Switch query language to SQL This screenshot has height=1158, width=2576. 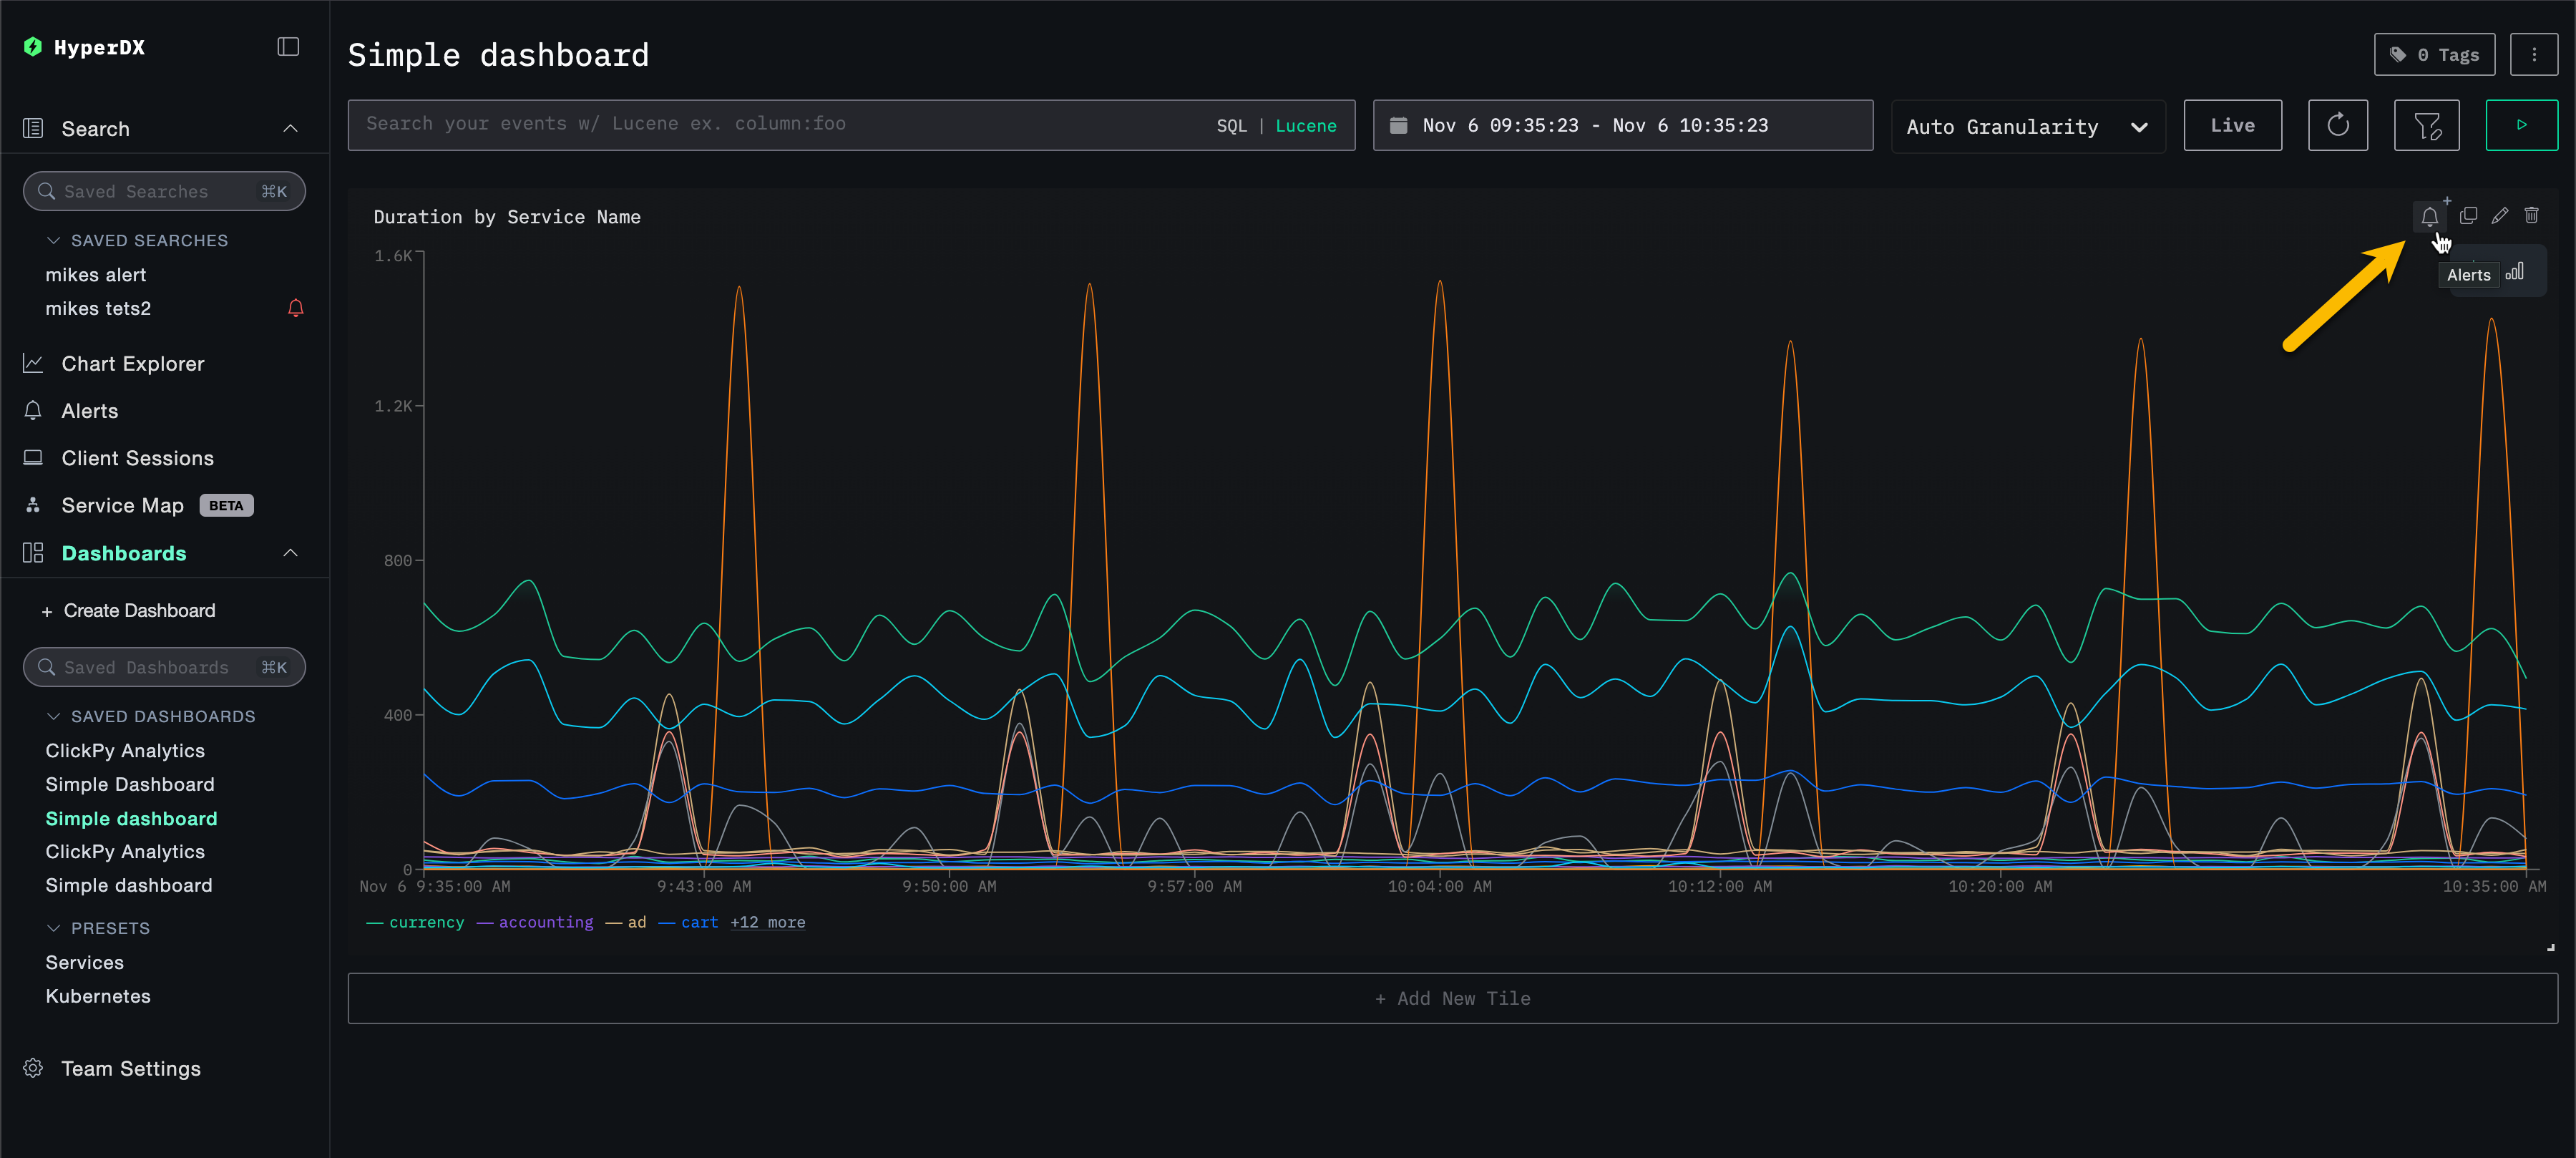click(x=1231, y=126)
